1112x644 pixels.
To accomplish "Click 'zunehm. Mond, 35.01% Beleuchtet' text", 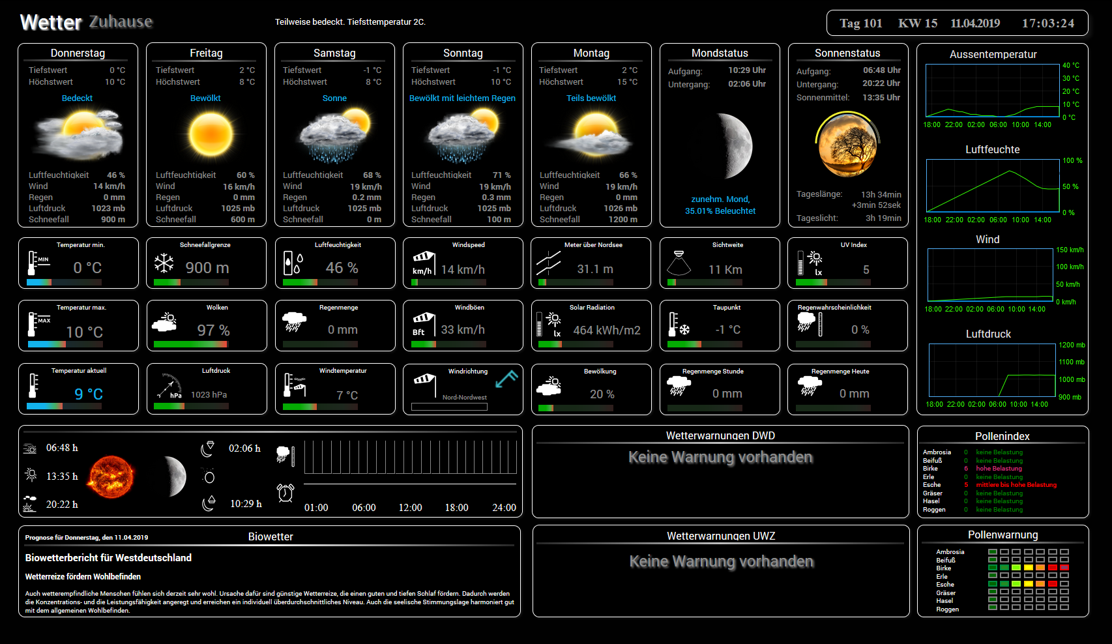I will [720, 205].
